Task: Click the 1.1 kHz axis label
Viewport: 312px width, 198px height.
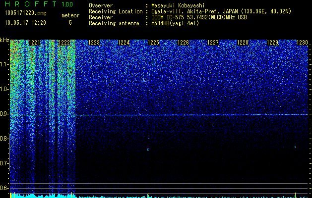Action: coord(4,64)
